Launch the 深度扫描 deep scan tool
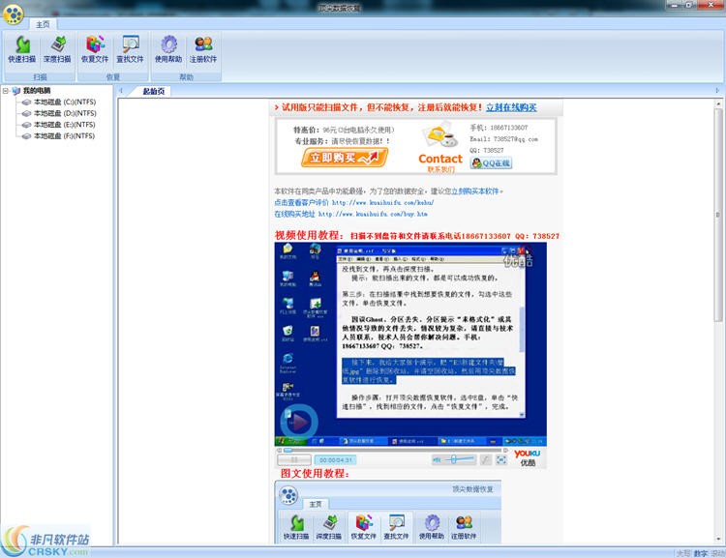 (57, 50)
